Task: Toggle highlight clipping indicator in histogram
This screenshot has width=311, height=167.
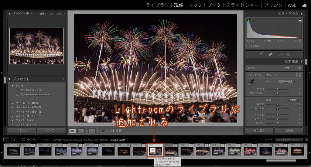Action: click(x=300, y=20)
